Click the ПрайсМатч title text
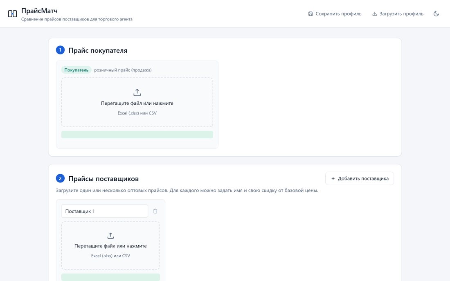Screen dimensions: 450x281 click(39, 11)
